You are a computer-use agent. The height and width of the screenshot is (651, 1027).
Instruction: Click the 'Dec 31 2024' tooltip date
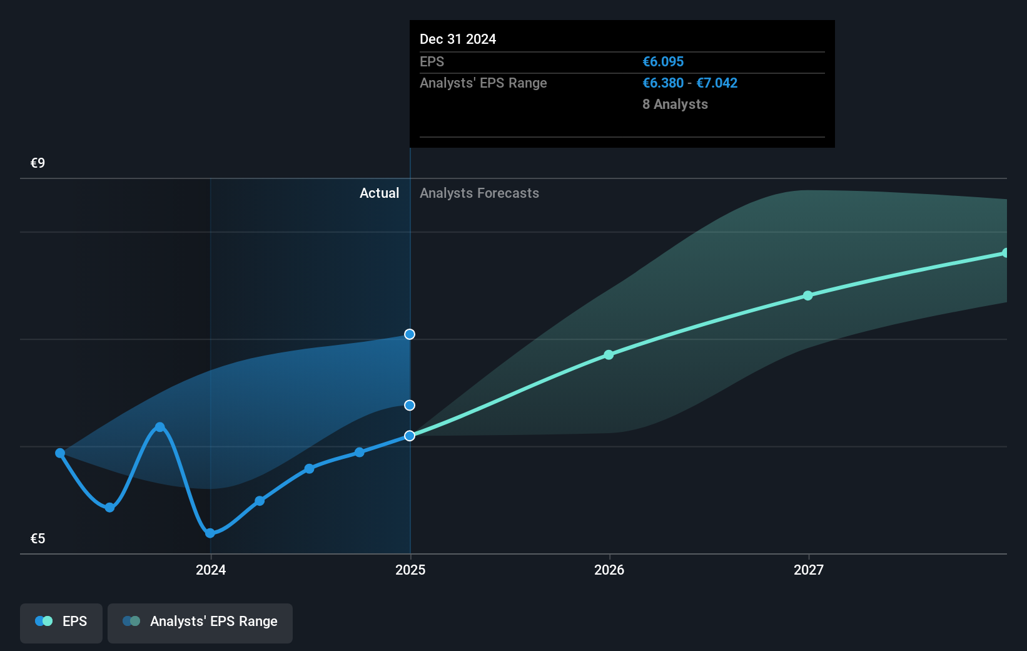pyautogui.click(x=458, y=39)
